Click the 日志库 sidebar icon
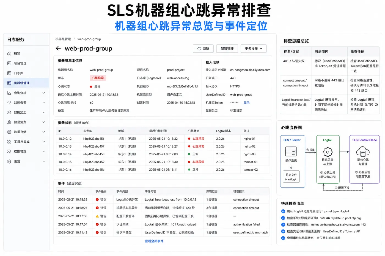 pyautogui.click(x=9, y=73)
